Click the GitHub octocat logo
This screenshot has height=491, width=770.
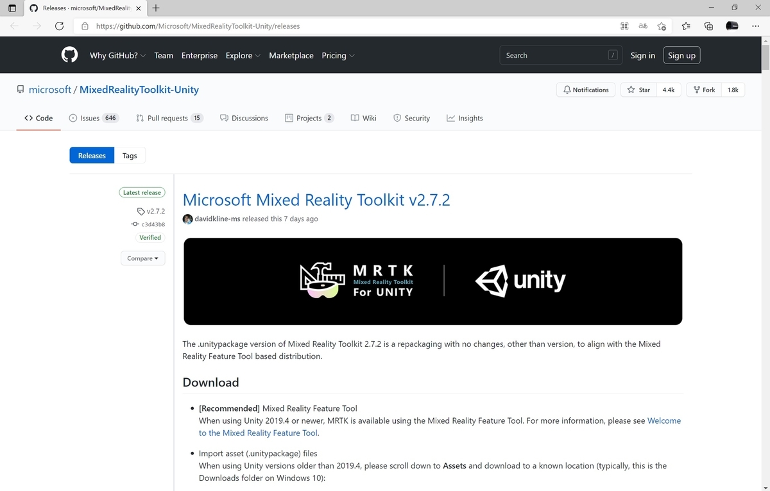point(69,55)
